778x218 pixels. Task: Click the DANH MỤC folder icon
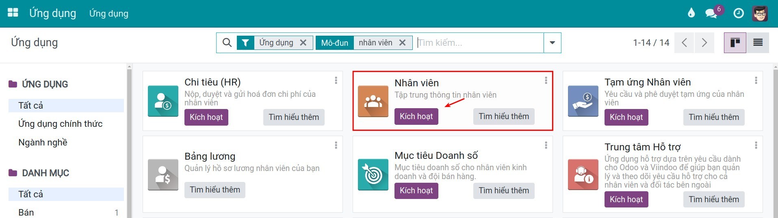coord(13,173)
